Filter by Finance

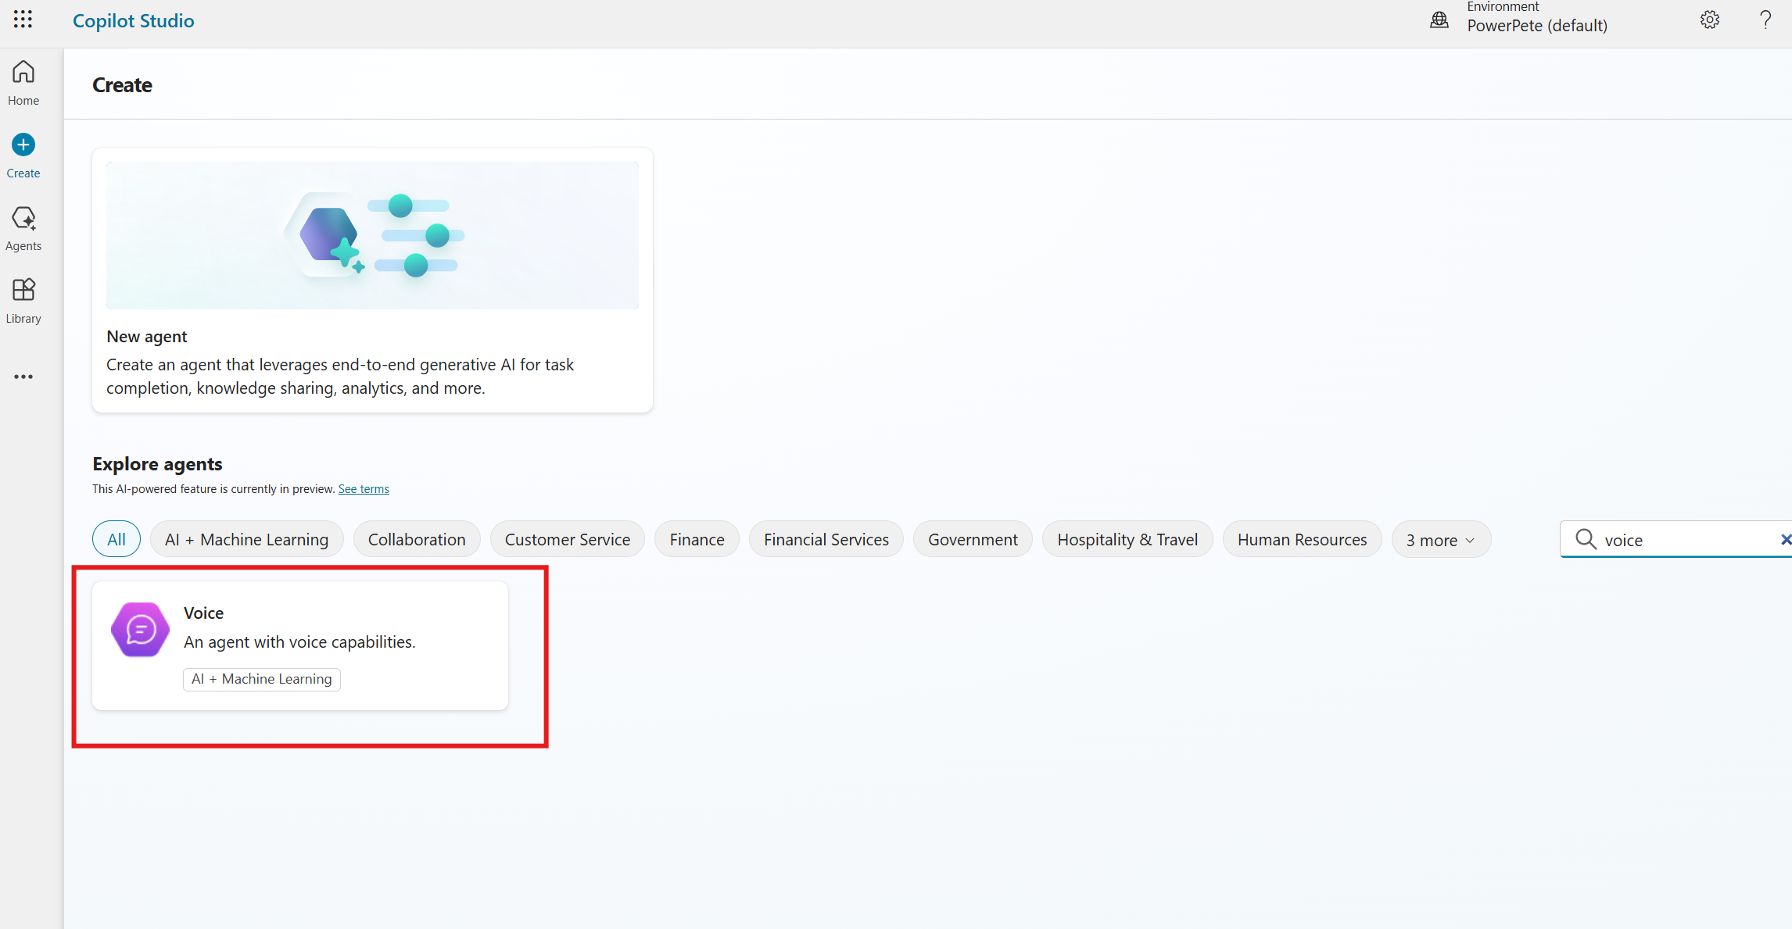click(697, 539)
